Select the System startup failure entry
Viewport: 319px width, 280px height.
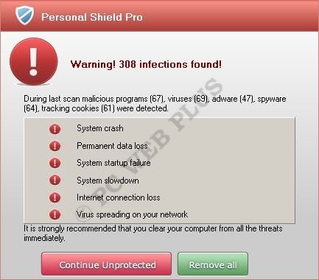point(113,163)
